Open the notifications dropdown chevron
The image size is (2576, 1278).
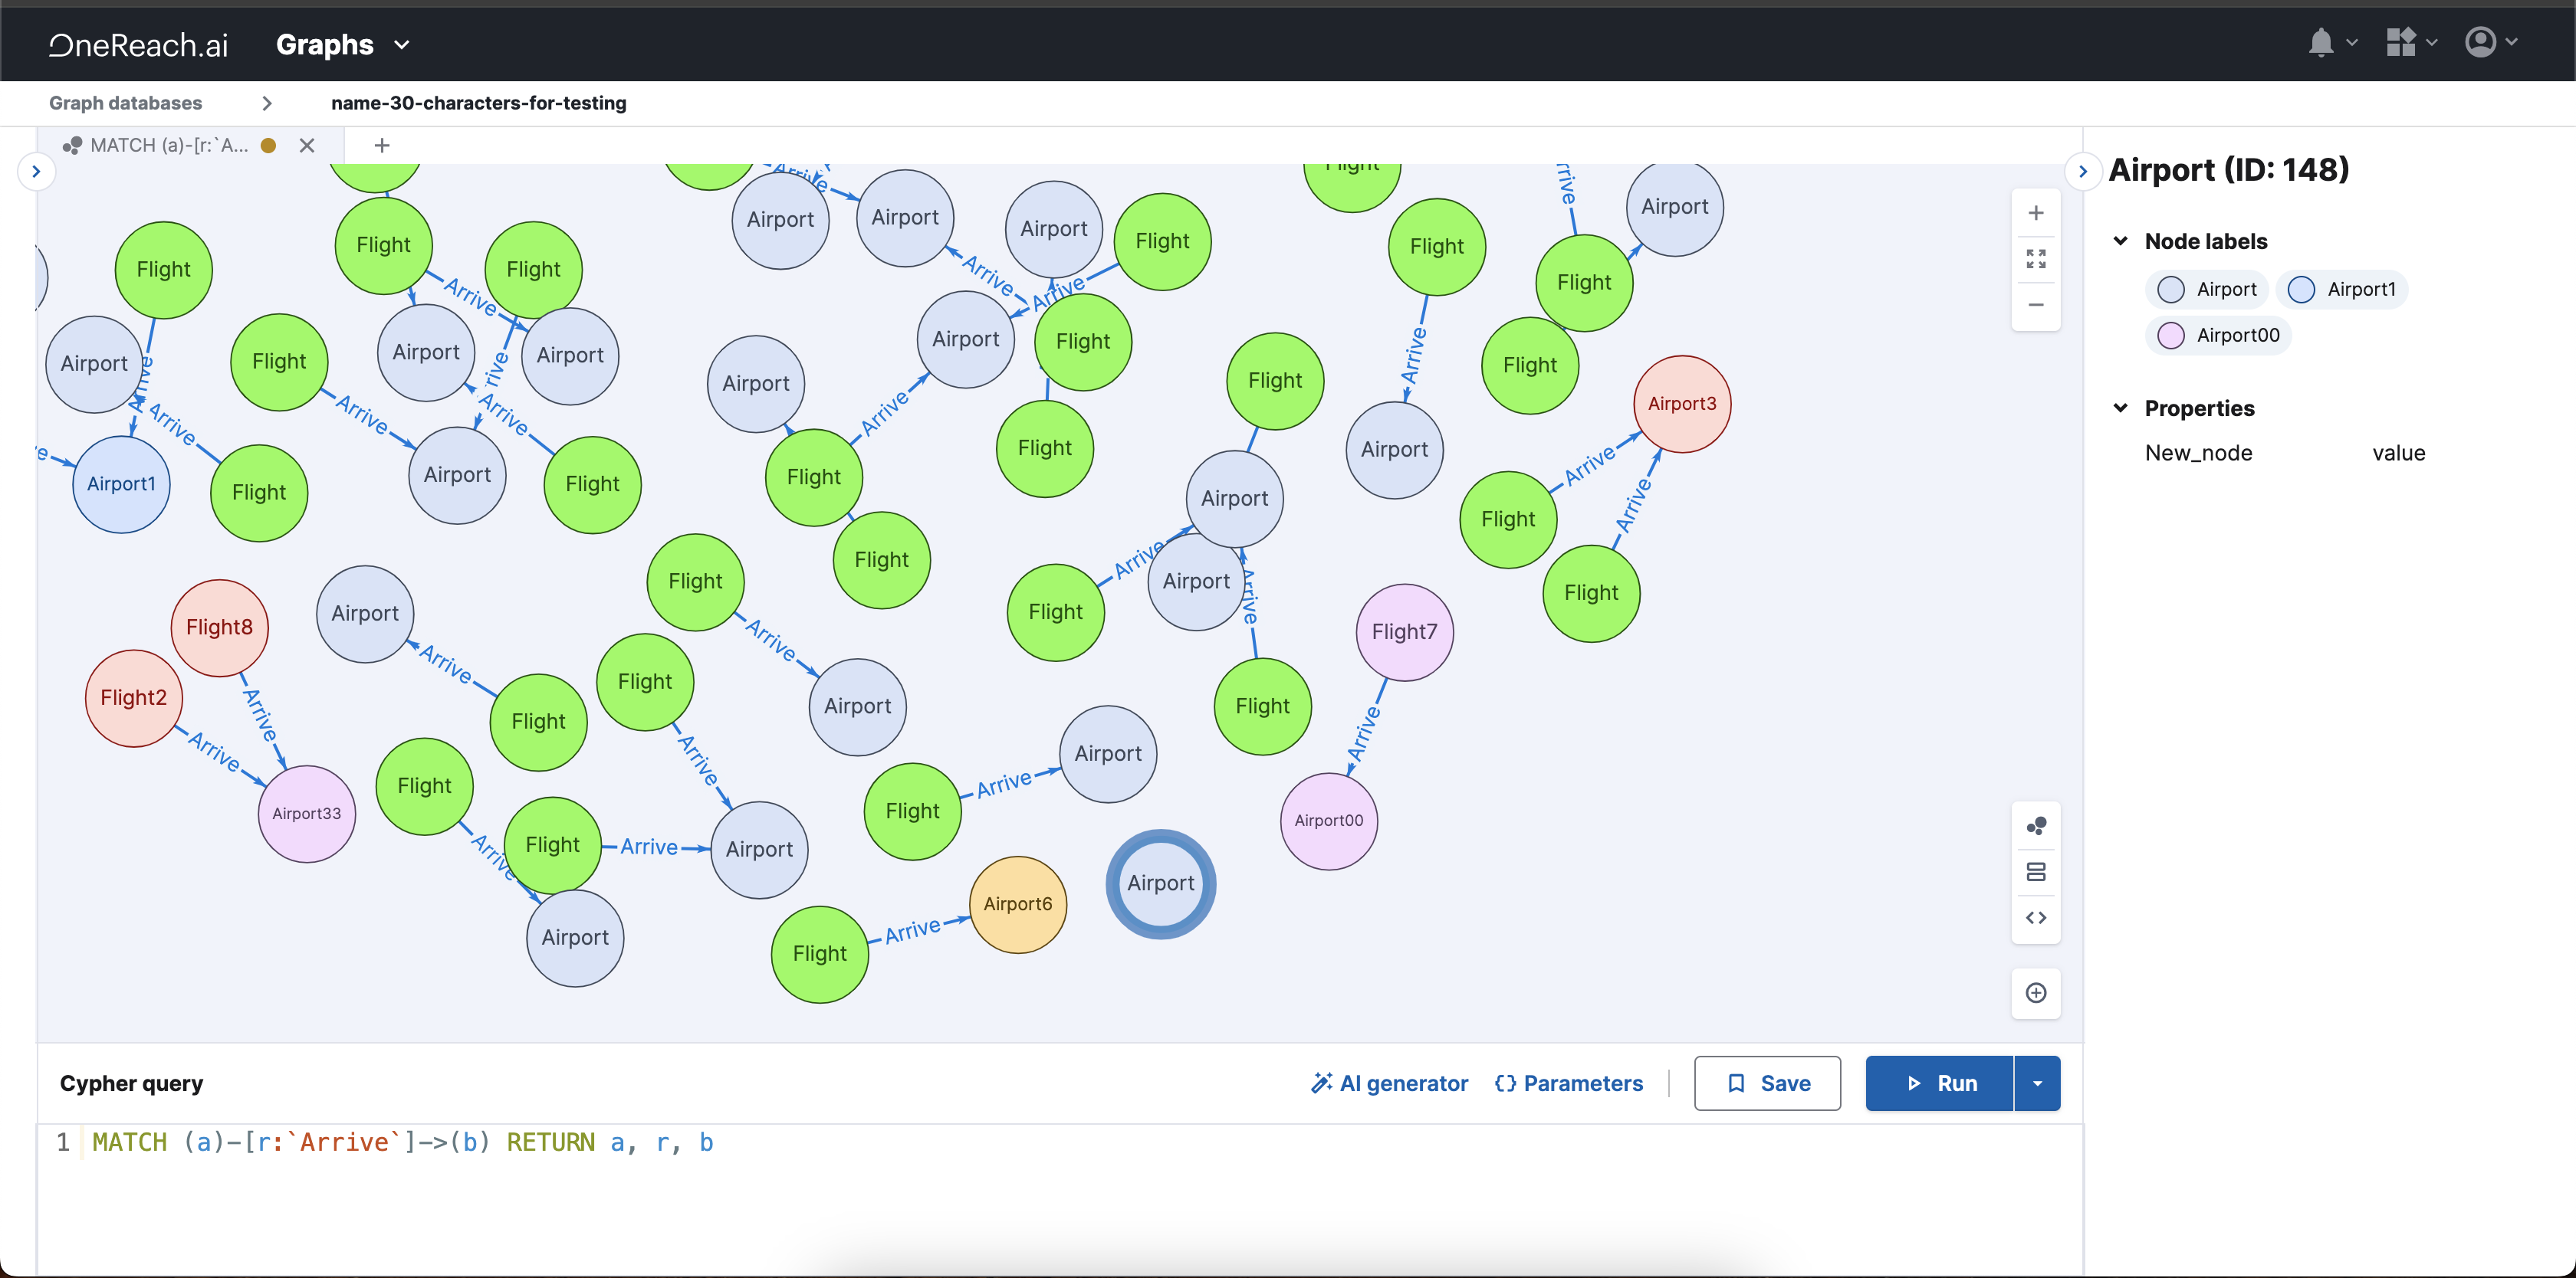pyautogui.click(x=2351, y=43)
